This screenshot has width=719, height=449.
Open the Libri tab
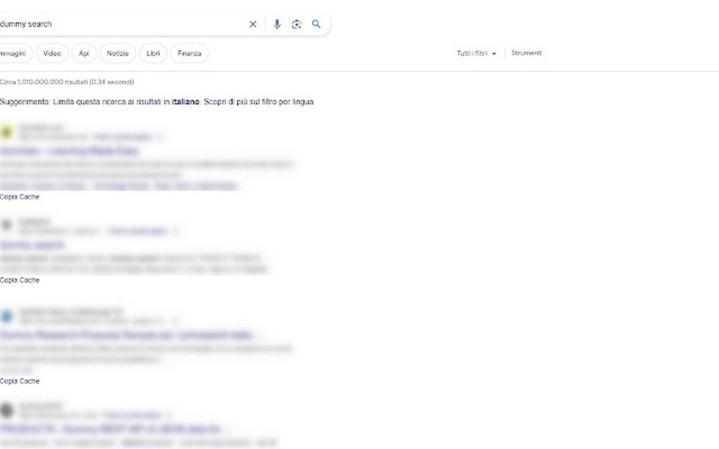tap(153, 53)
